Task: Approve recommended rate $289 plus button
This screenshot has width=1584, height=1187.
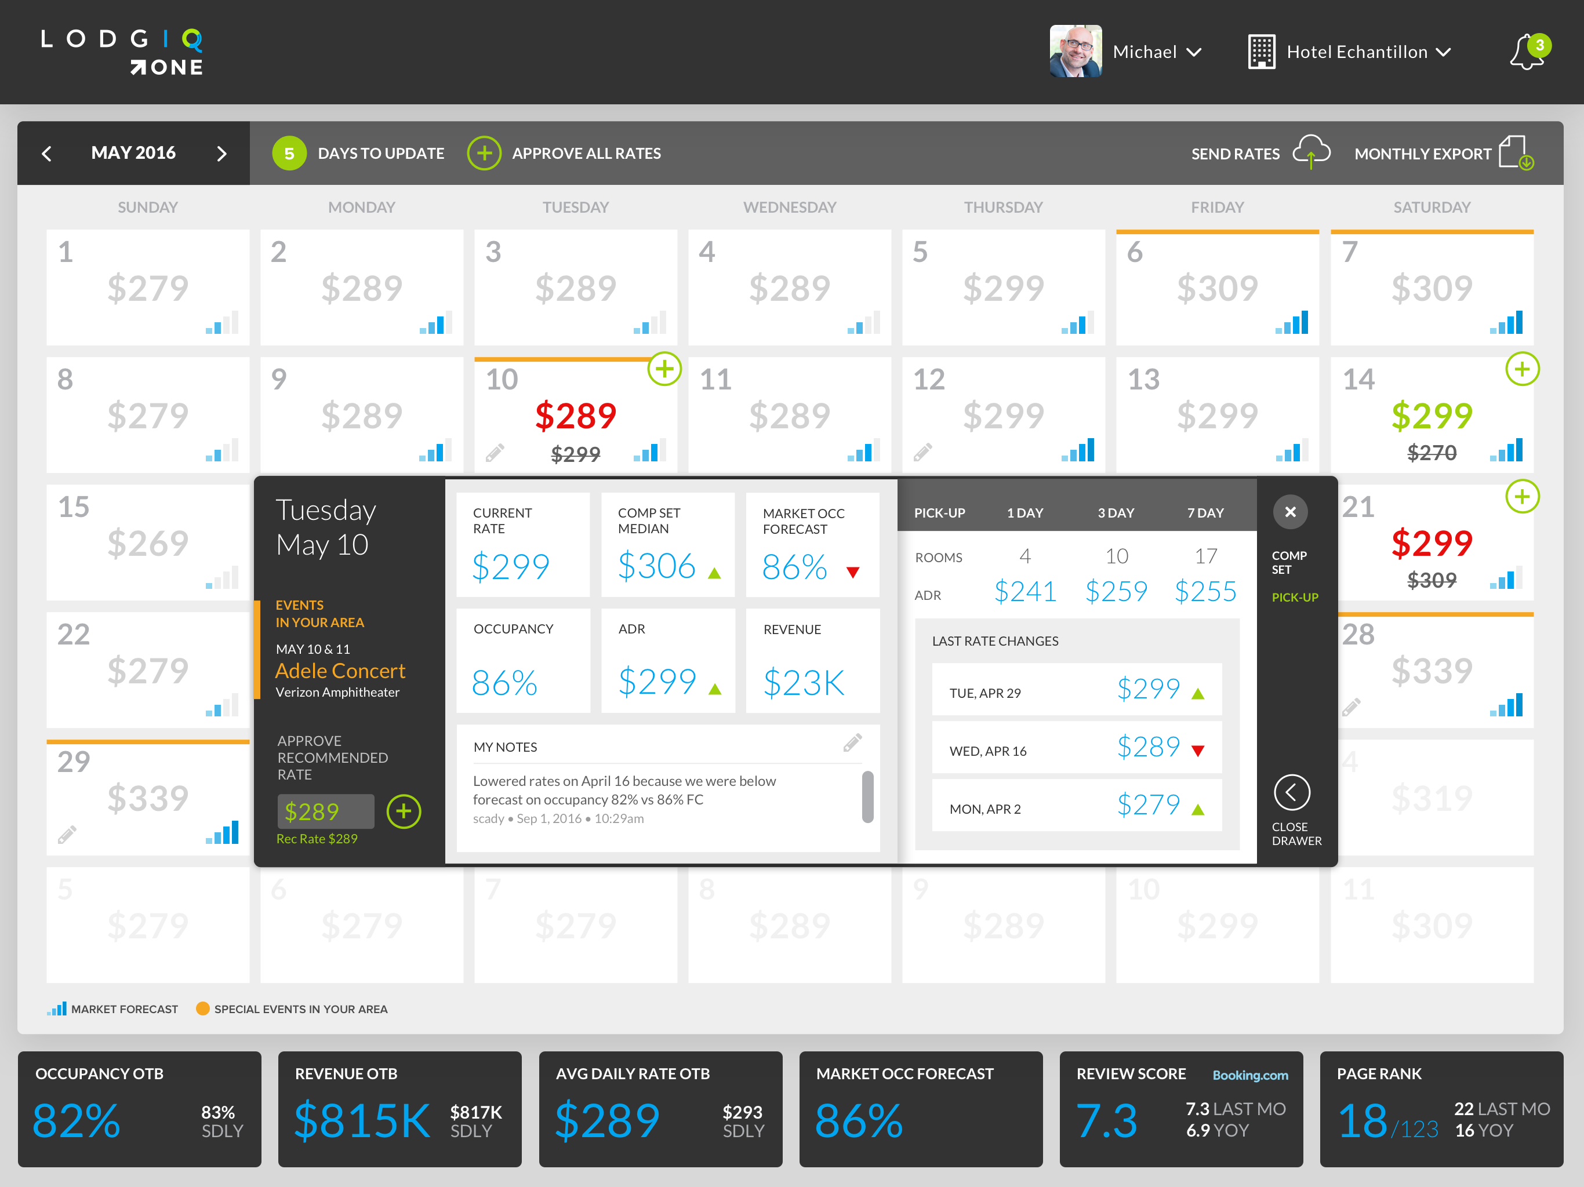Action: coord(404,811)
